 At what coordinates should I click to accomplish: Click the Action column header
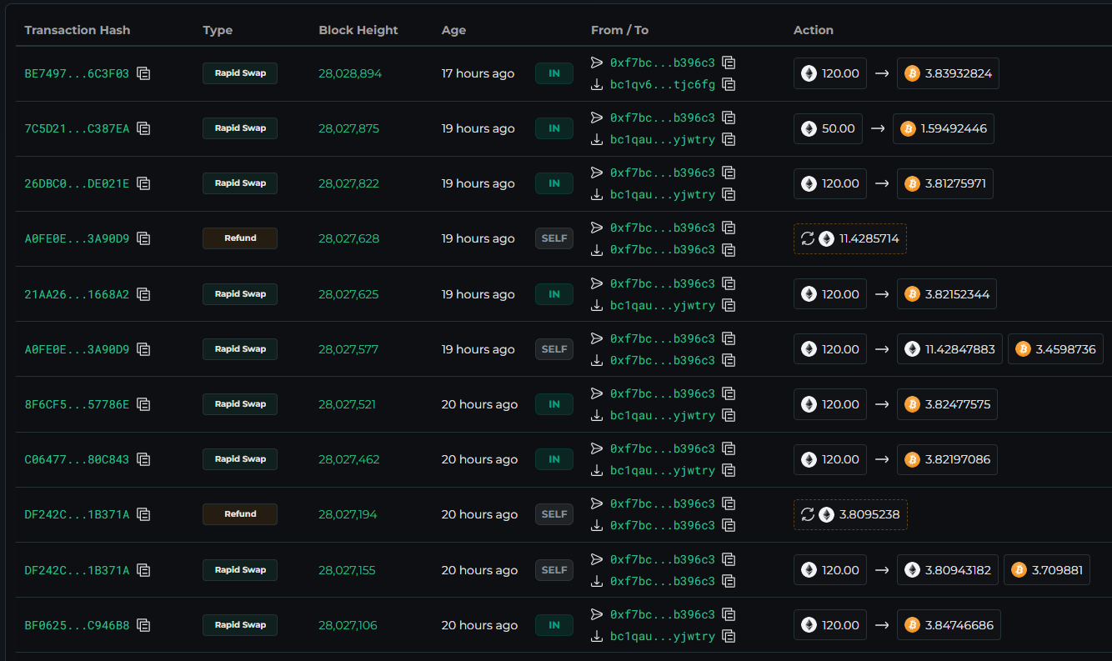814,30
